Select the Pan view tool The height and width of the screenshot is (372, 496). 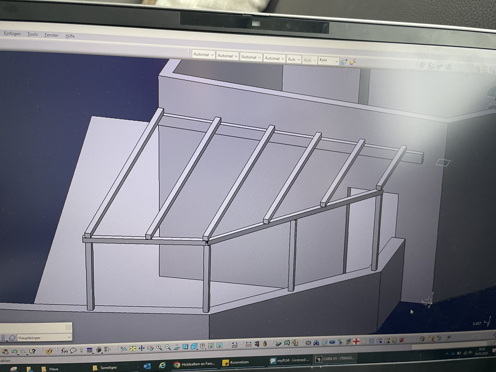tap(142, 348)
